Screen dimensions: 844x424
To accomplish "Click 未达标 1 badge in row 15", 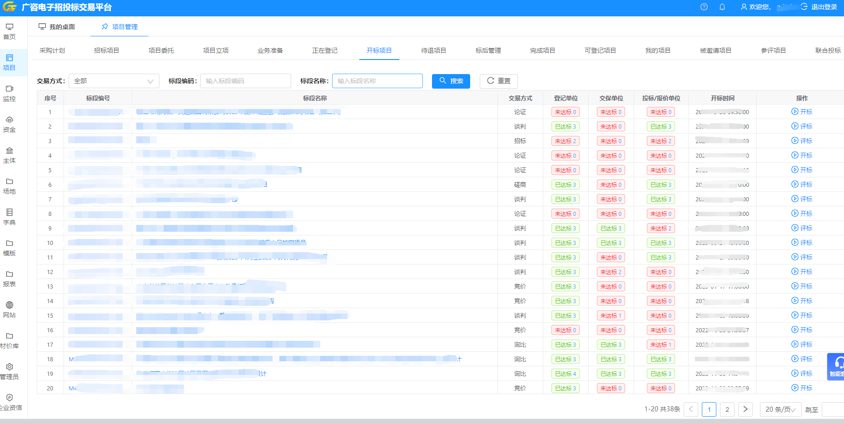I will click(x=611, y=315).
